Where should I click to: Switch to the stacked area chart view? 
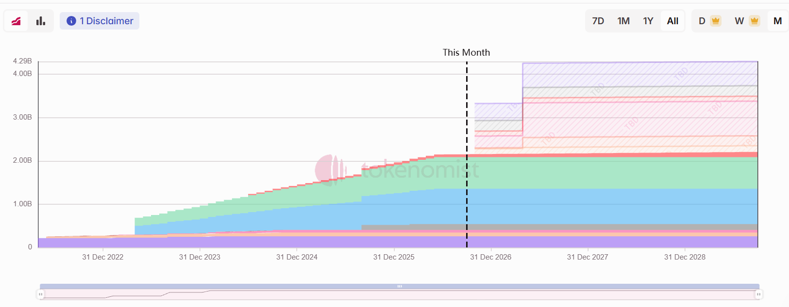pos(17,21)
